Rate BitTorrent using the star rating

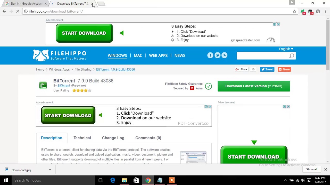82,90
